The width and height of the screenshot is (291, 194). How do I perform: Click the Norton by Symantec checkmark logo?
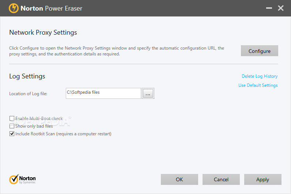tap(22, 179)
